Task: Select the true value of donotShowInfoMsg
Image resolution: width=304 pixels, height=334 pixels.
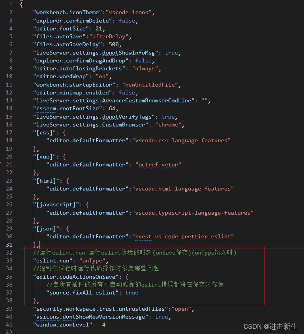Action: click(x=171, y=53)
